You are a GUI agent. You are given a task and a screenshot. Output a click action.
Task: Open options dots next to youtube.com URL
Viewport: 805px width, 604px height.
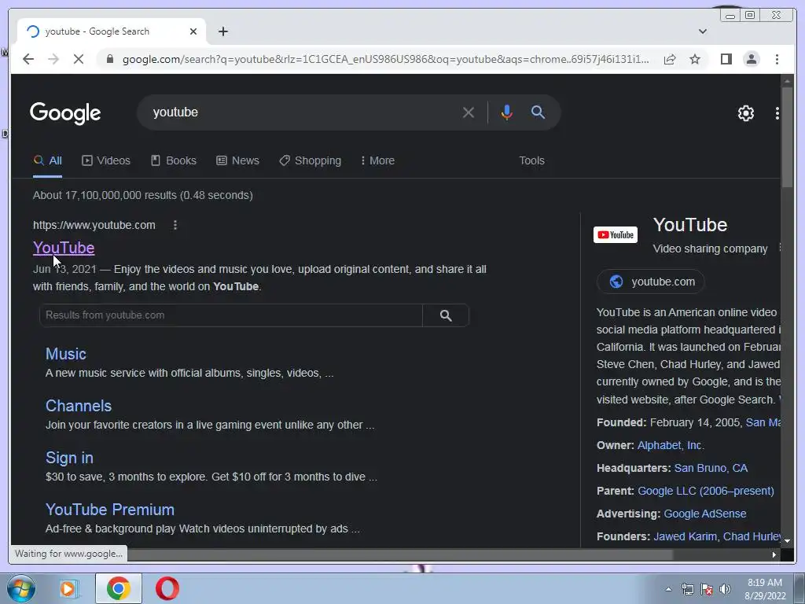(175, 225)
